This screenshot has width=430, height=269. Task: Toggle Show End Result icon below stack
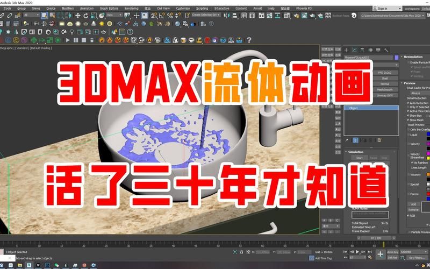pyautogui.click(x=356, y=140)
